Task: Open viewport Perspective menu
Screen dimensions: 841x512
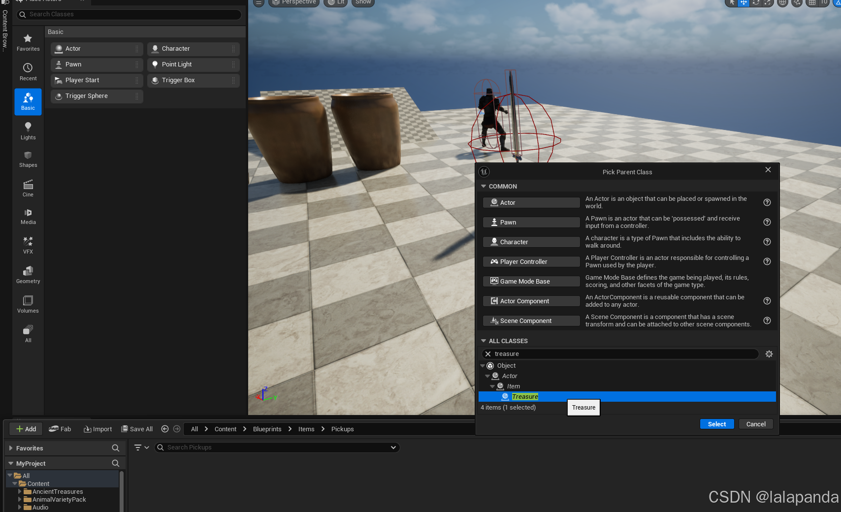Action: point(294,2)
